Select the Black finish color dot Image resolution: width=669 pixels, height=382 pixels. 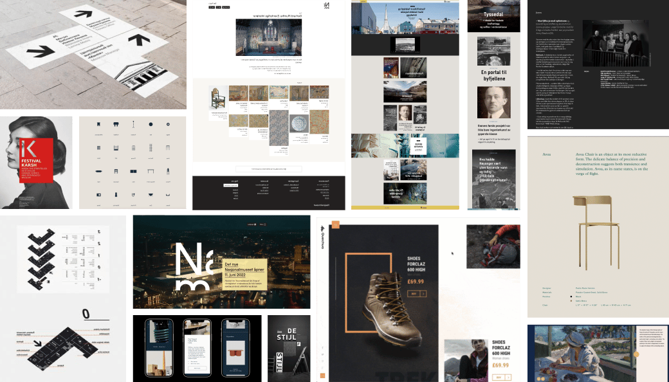(572, 296)
